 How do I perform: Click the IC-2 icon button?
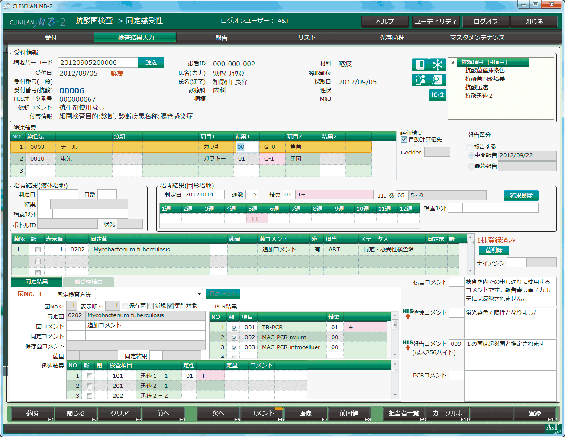coord(437,95)
